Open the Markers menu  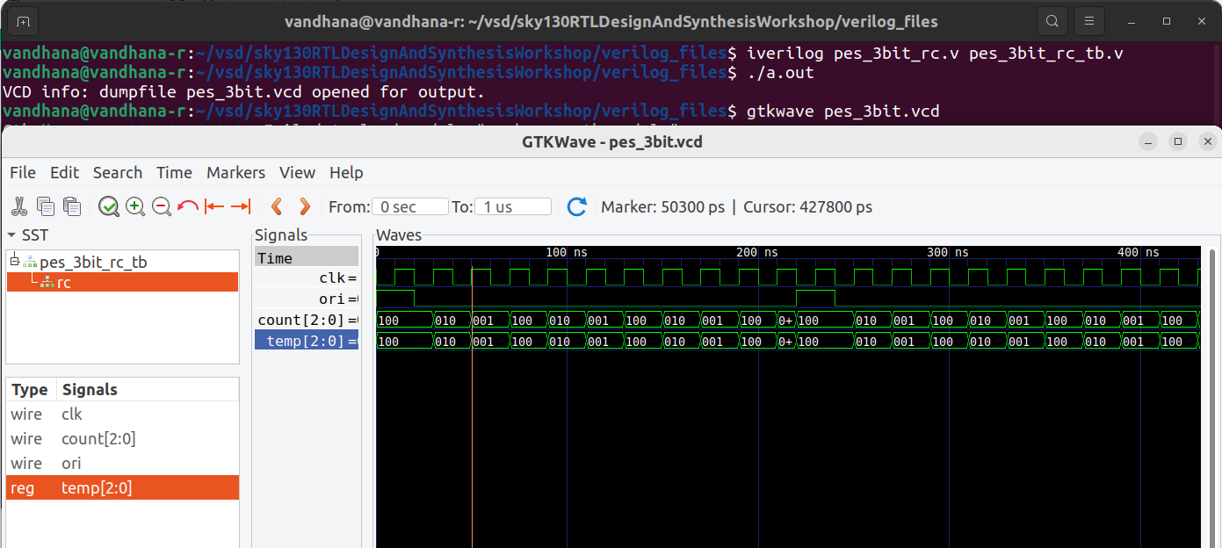coord(235,172)
